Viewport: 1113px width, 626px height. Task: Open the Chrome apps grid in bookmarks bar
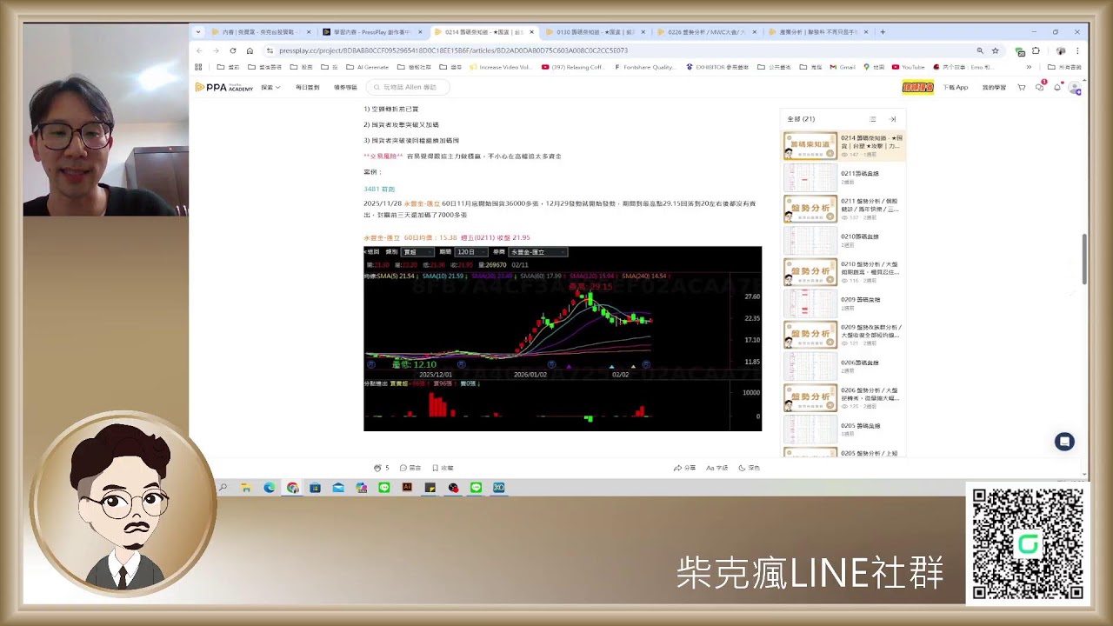pos(198,67)
